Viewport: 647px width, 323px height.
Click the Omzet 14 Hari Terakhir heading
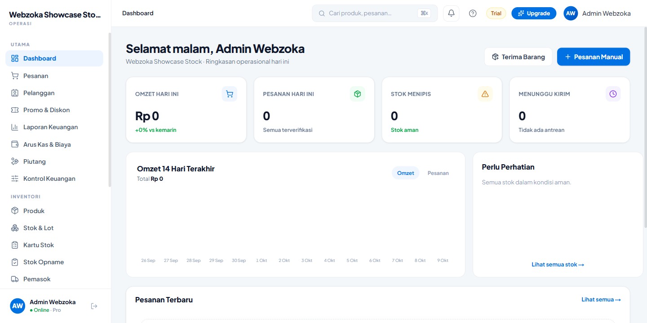point(176,169)
